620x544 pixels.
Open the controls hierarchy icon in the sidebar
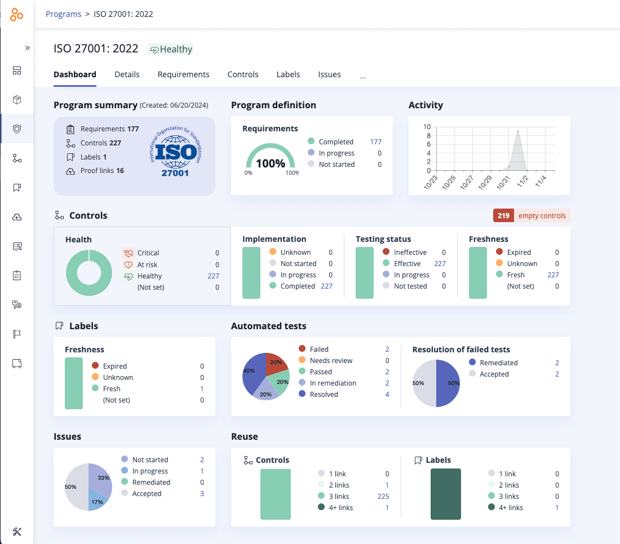tap(17, 158)
